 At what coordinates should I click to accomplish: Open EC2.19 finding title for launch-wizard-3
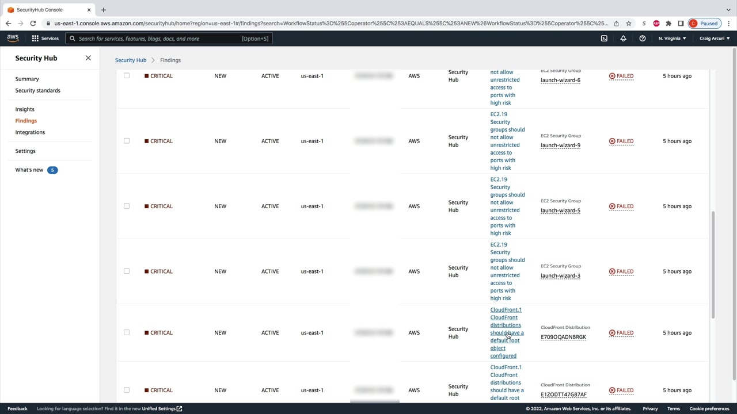click(507, 271)
